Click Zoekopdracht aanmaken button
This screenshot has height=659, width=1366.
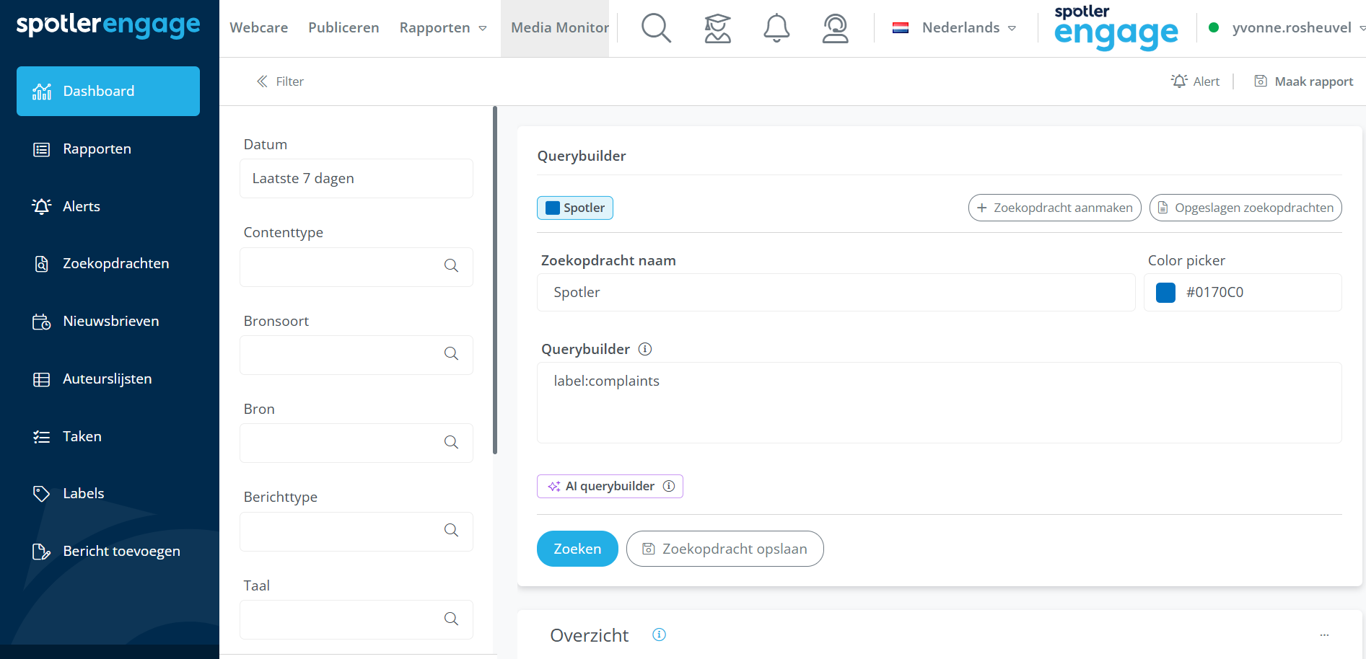[x=1054, y=208]
